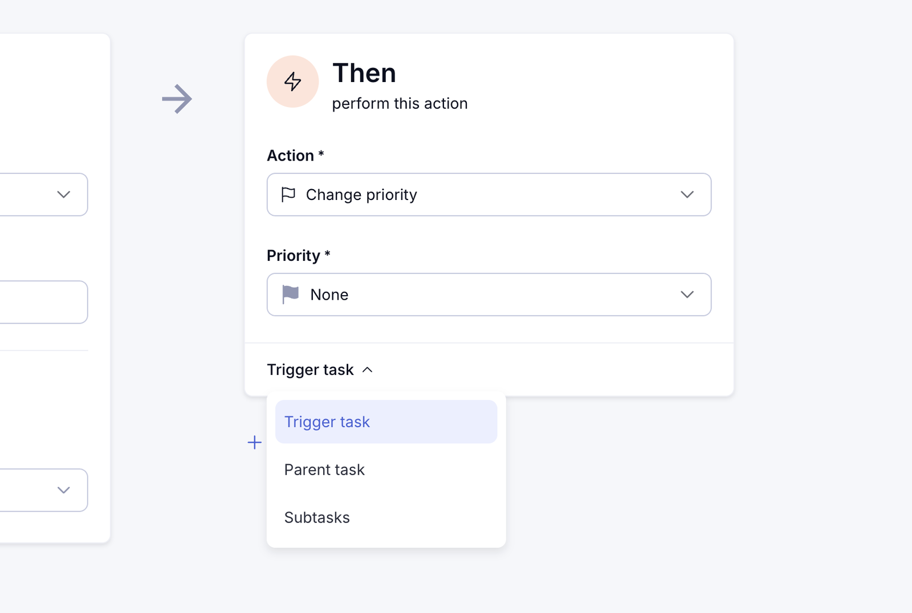Viewport: 912px width, 613px height.
Task: Select the highlighted Trigger task option
Action: click(386, 422)
